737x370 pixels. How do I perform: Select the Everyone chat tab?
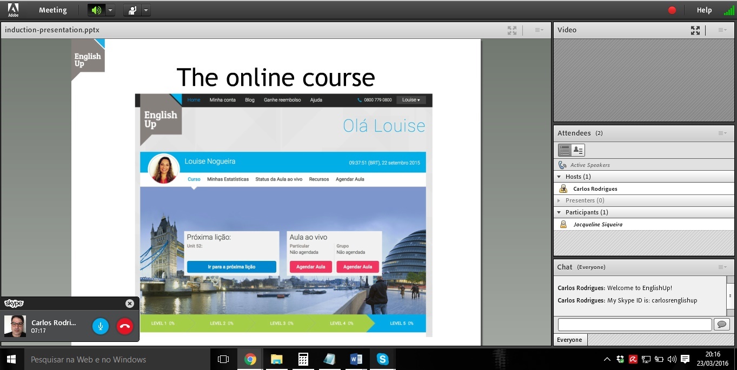click(x=570, y=340)
